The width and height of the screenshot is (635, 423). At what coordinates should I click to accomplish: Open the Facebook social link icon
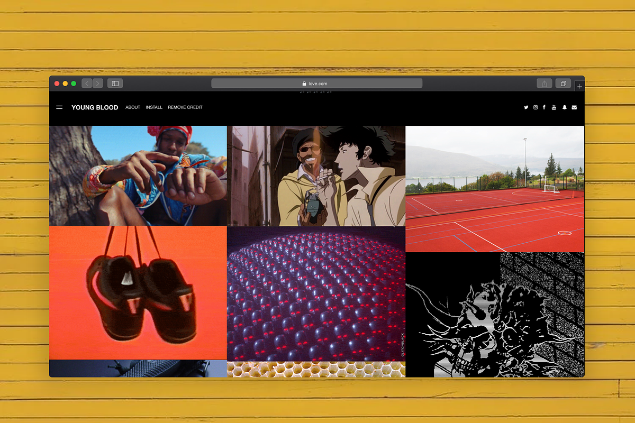coord(544,107)
